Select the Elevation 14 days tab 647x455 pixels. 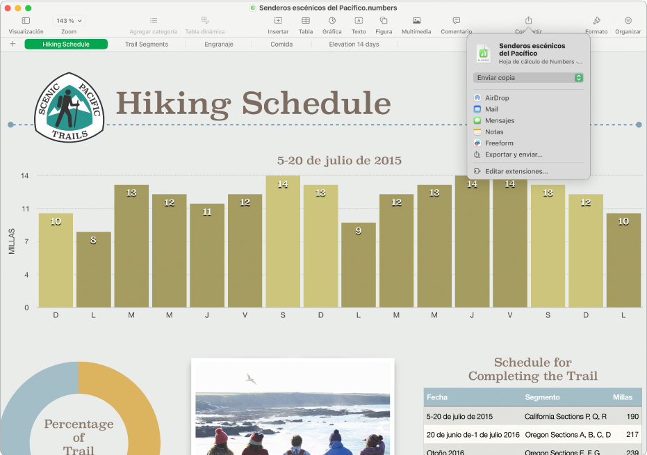tap(354, 44)
